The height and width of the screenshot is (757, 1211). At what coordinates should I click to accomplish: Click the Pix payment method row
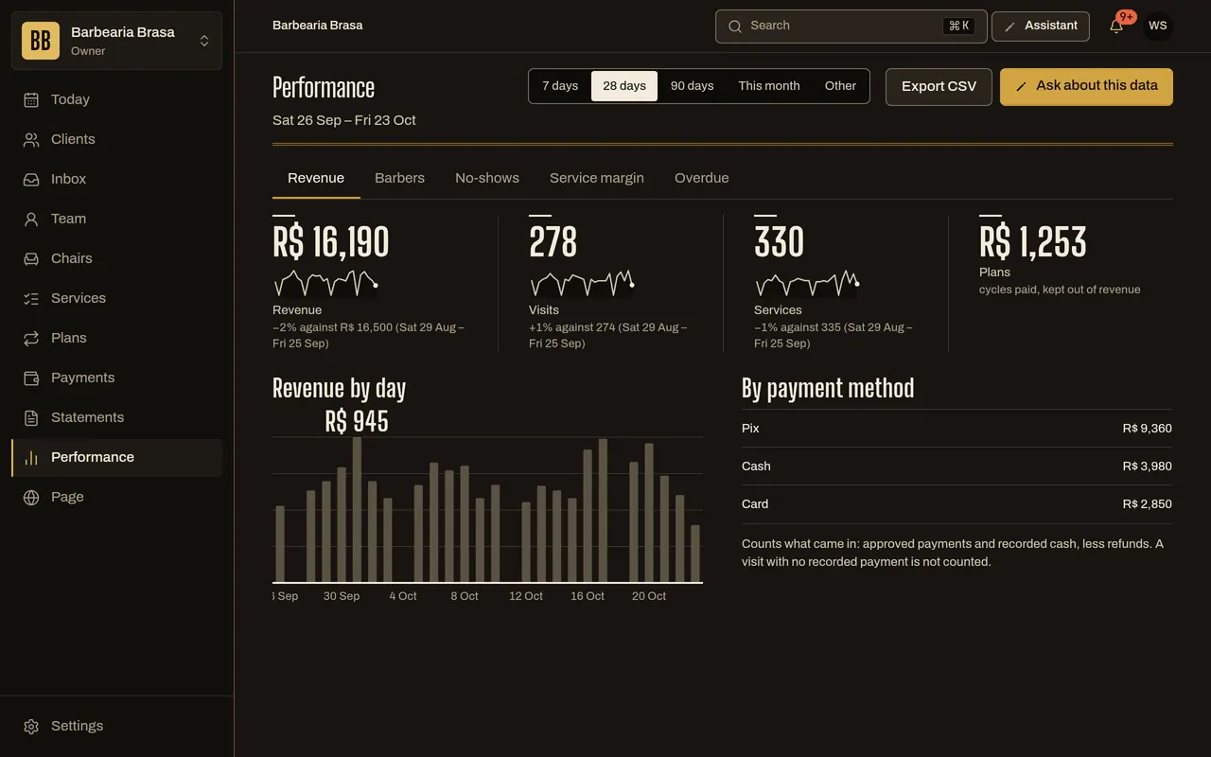(957, 429)
